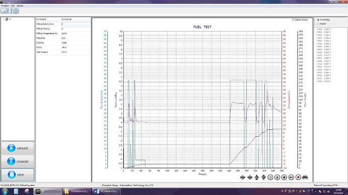Click the Time(s) axis label
Screen dimensions: 348x195
click(202, 174)
